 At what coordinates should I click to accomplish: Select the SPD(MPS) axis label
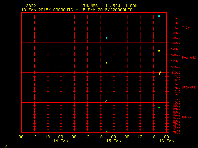point(189,88)
